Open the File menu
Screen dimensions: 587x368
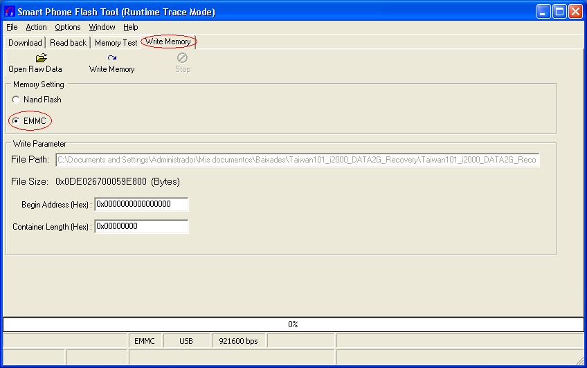pos(12,27)
